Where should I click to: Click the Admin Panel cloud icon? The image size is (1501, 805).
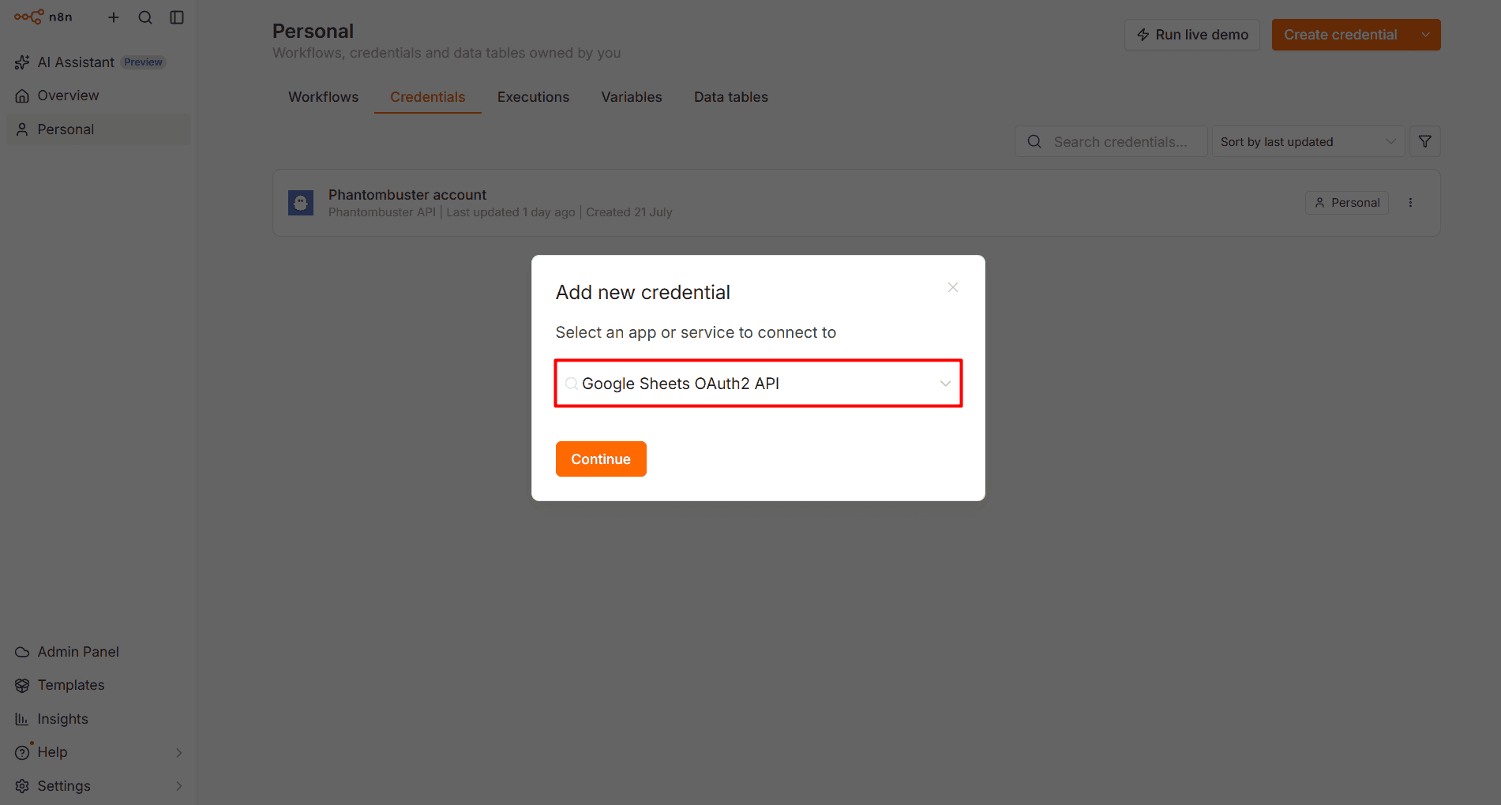(22, 652)
